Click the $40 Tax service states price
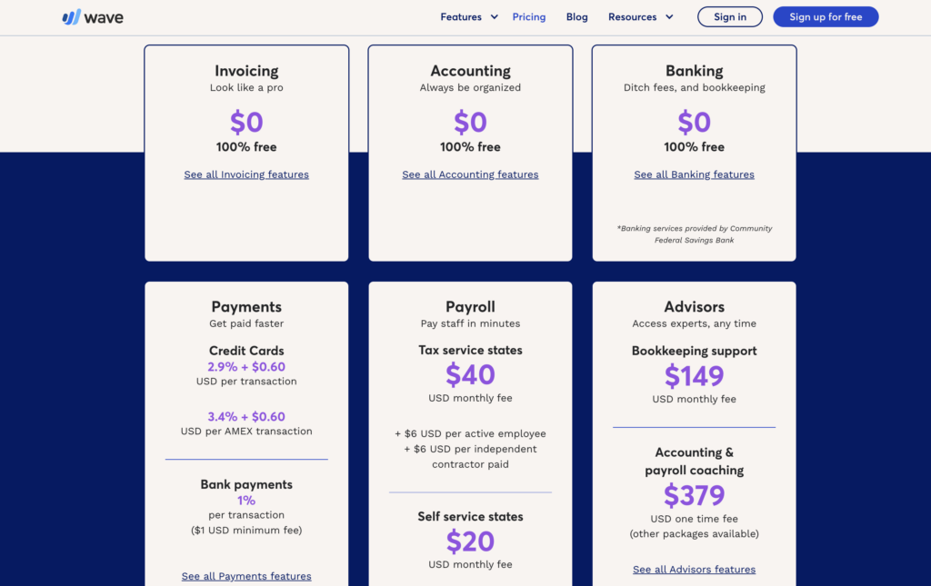The image size is (931, 586). 470,375
